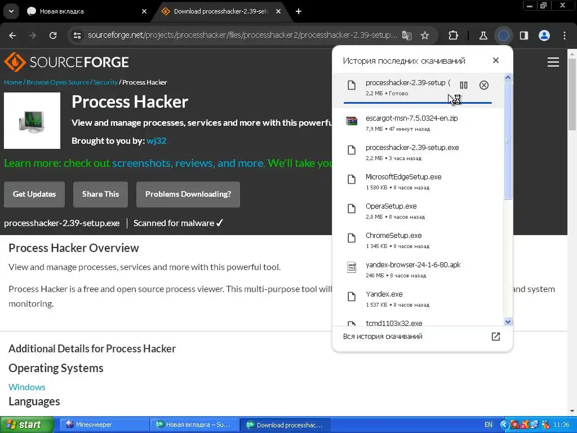Click the translate page icon

pyautogui.click(x=407, y=36)
